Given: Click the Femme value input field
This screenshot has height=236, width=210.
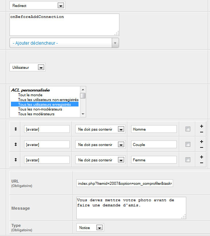Looking at the screenshot, I should pyautogui.click(x=154, y=160).
